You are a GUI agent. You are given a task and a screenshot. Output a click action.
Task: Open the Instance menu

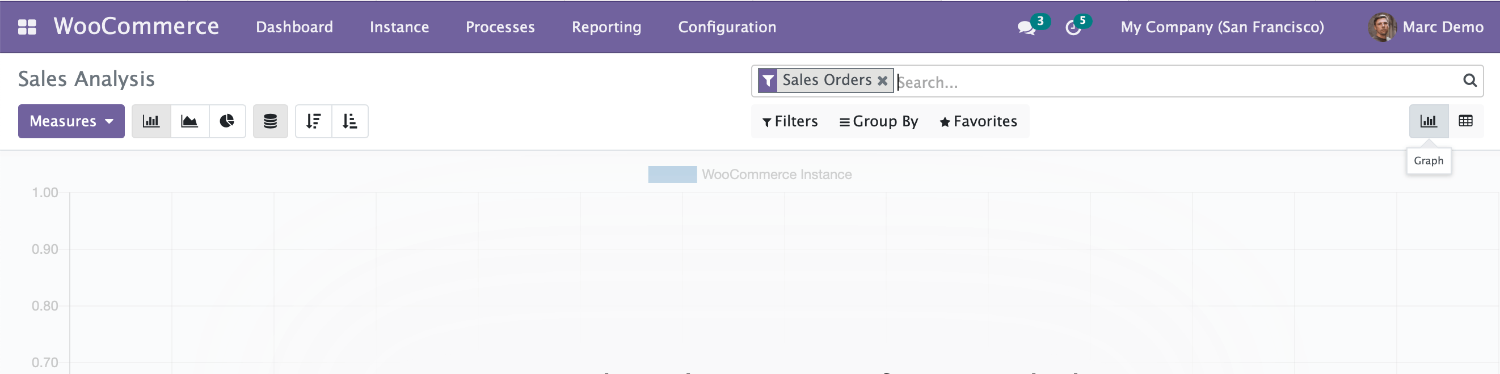(399, 27)
